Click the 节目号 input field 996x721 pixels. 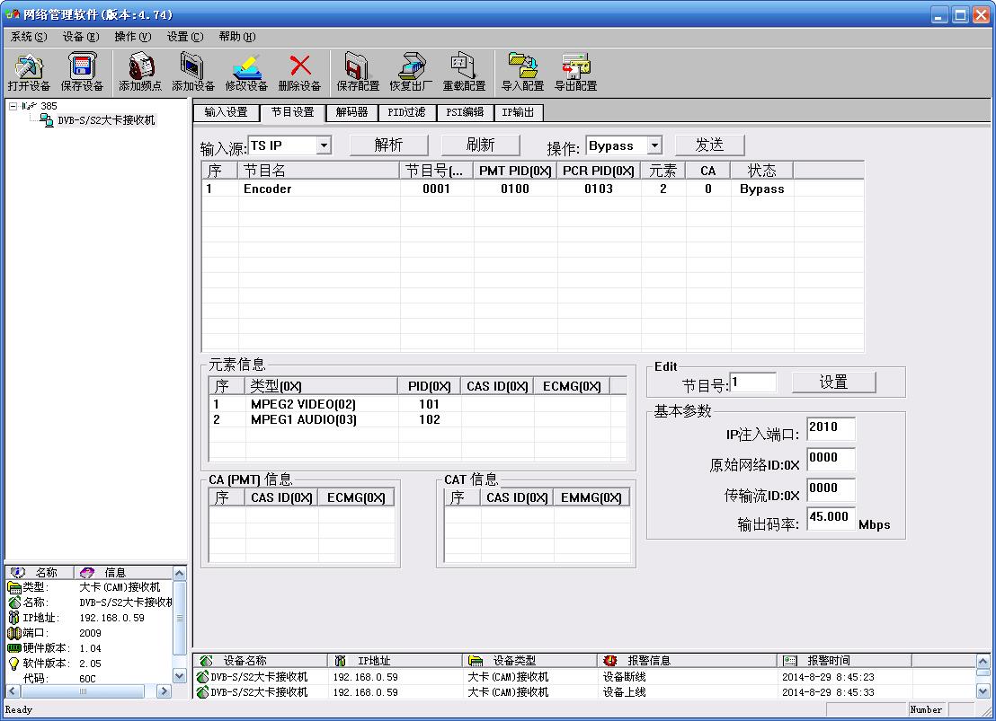pos(753,382)
